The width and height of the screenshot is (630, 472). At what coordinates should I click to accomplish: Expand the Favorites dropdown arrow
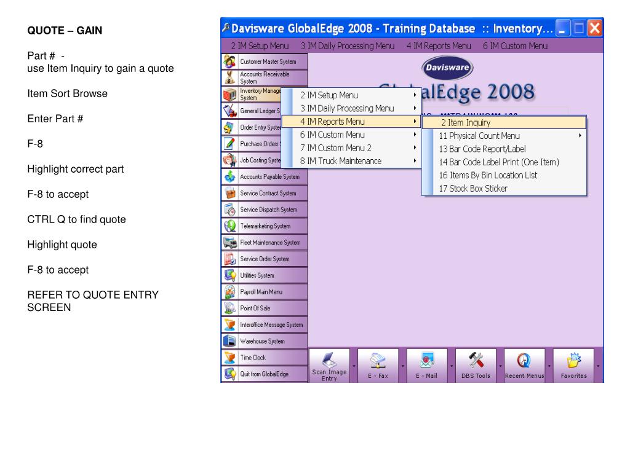tap(598, 366)
